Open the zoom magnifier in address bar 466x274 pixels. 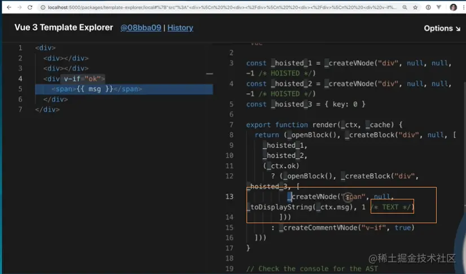point(405,7)
